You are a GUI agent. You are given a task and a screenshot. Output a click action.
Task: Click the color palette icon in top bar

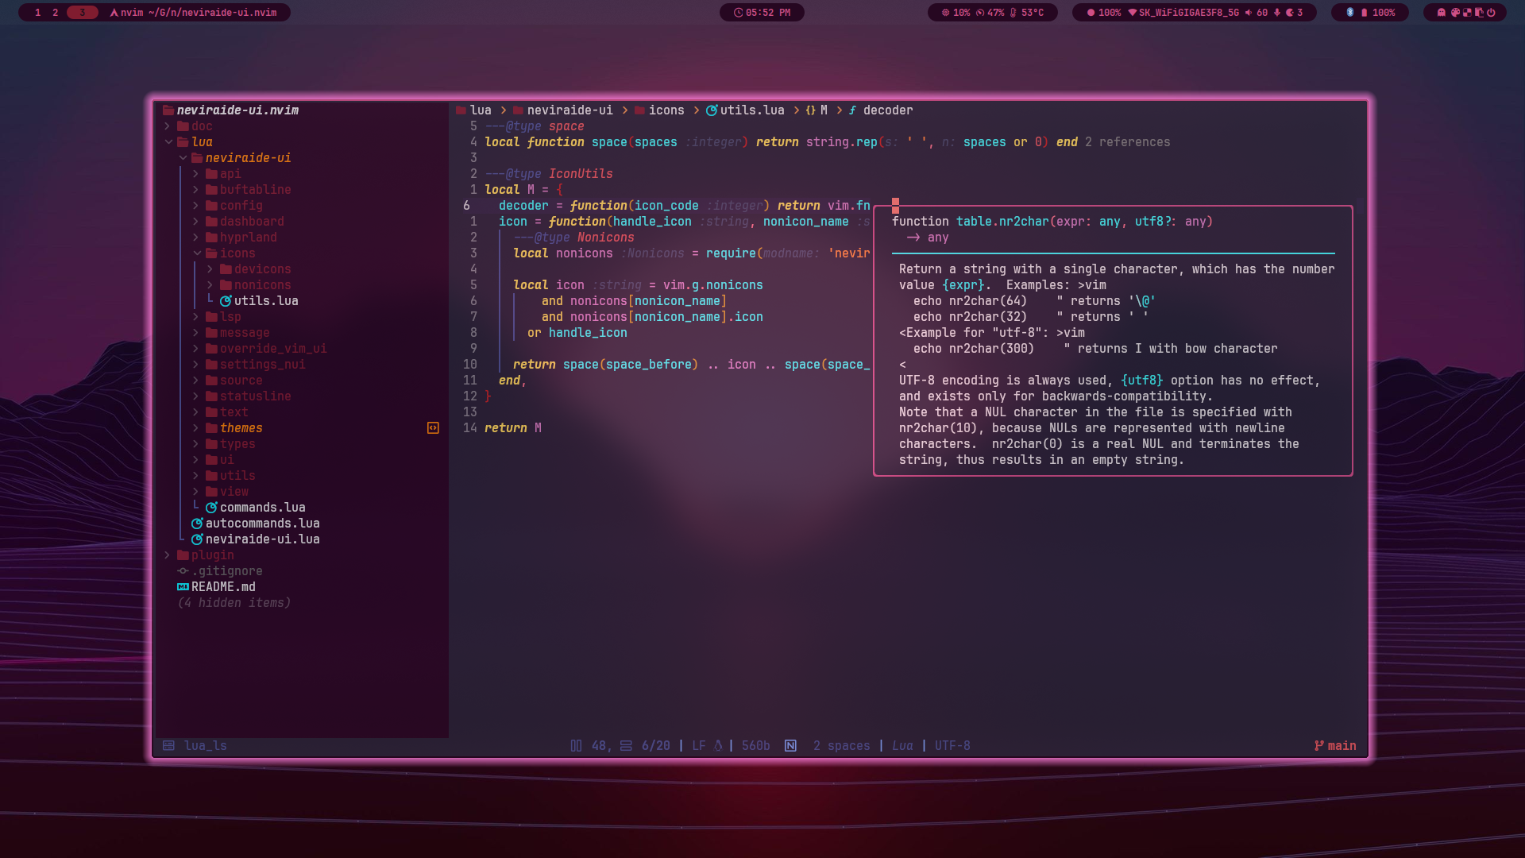pyautogui.click(x=1455, y=13)
